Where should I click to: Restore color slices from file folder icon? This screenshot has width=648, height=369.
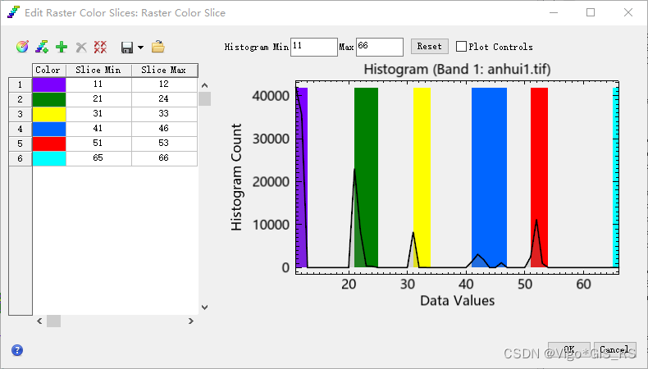(x=157, y=47)
